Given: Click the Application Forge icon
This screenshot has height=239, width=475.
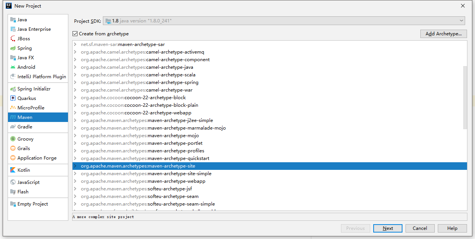Looking at the screenshot, I should click(x=13, y=158).
